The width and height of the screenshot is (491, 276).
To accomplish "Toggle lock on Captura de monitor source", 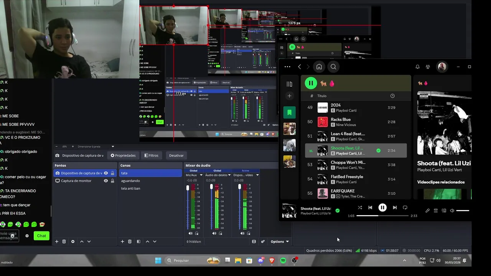I will tap(112, 181).
